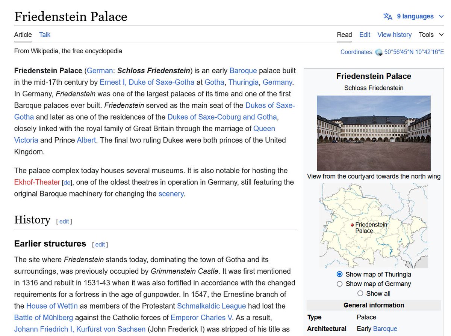
Task: Open the infobox Early Baroque link
Action: [385, 329]
